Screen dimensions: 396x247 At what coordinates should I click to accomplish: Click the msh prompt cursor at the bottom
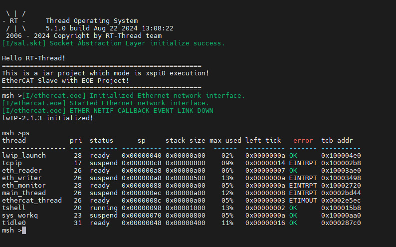tap(23, 231)
